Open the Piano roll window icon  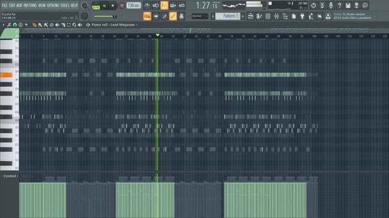[260, 16]
